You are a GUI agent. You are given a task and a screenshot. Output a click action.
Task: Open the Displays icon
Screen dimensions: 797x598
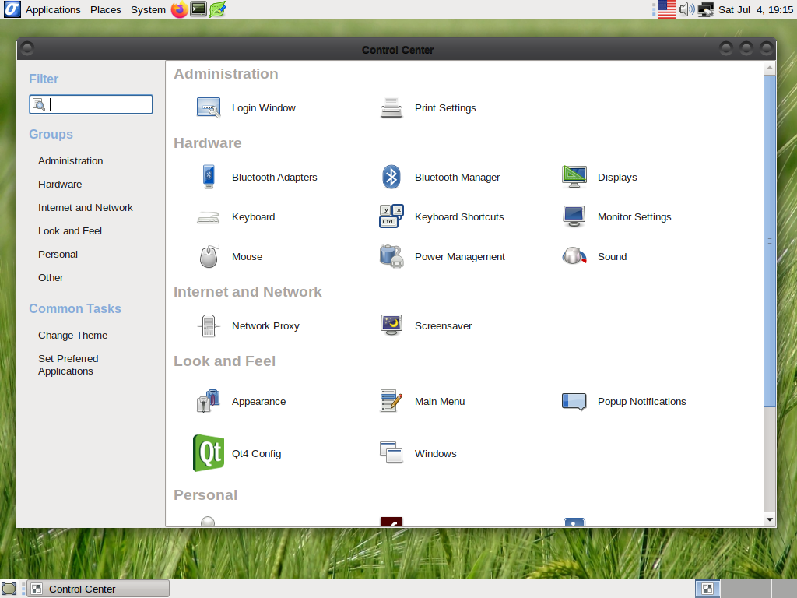tap(574, 177)
